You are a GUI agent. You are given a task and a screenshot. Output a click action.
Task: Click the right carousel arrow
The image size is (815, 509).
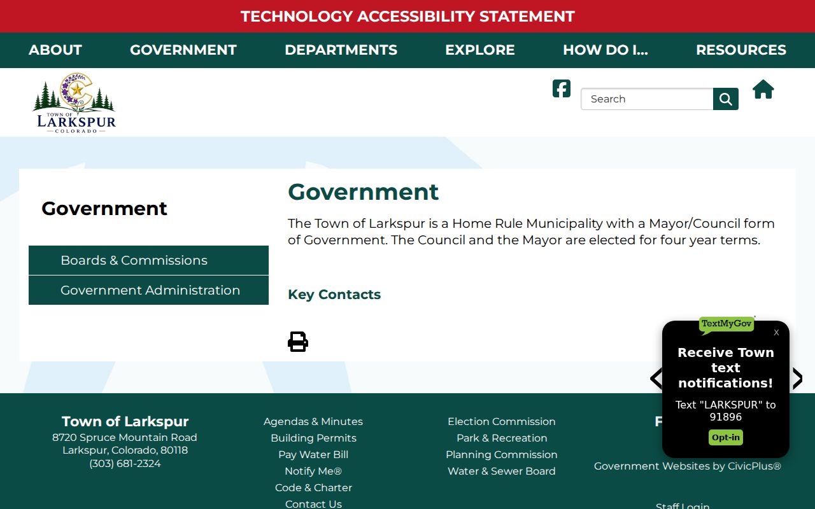[x=797, y=379]
